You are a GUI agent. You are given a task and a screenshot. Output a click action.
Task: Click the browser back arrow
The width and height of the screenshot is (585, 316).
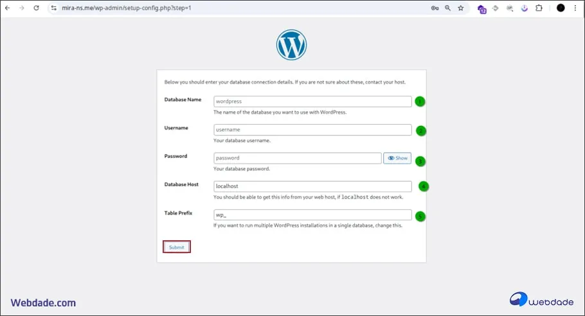pos(7,8)
